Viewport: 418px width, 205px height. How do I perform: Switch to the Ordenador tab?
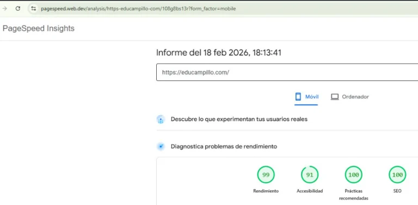349,97
